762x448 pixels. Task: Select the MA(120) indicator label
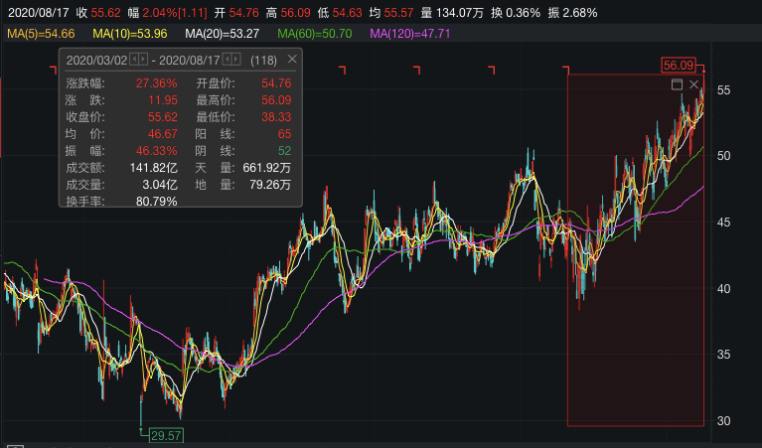[x=409, y=34]
